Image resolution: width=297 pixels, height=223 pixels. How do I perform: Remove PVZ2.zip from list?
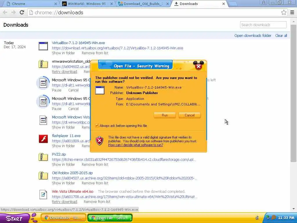tap(95, 165)
